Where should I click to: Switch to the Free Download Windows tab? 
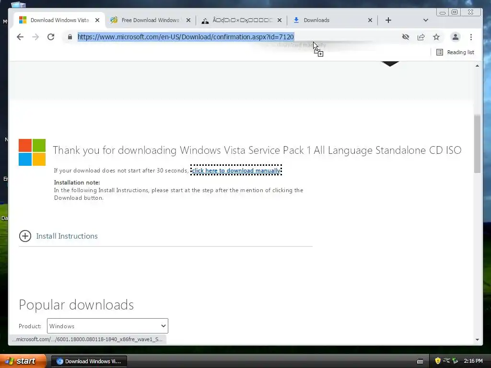[x=150, y=20]
